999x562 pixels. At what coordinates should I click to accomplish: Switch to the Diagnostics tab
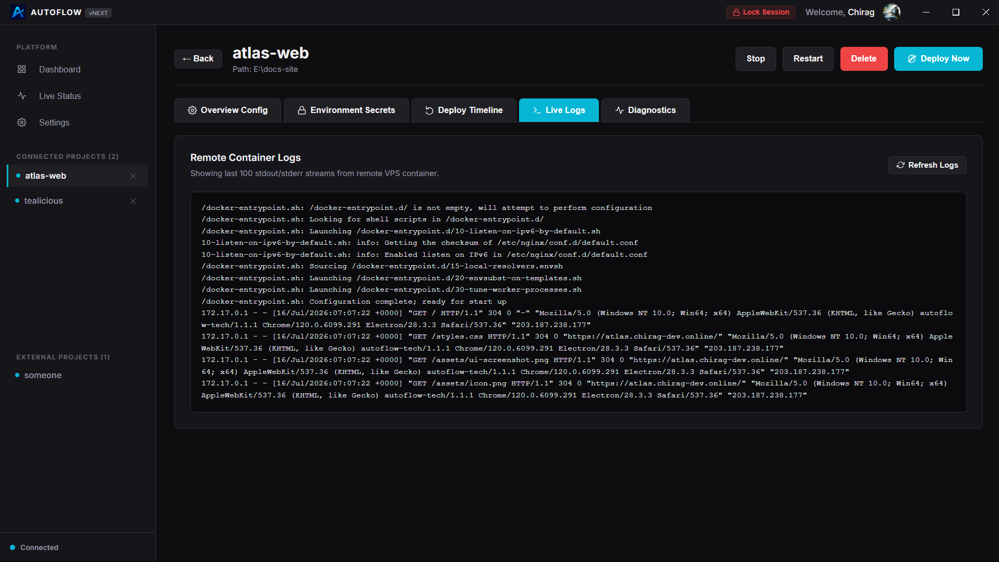(x=645, y=110)
